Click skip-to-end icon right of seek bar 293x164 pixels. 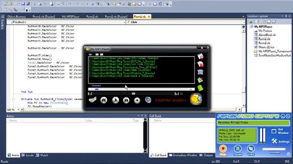(x=177, y=94)
